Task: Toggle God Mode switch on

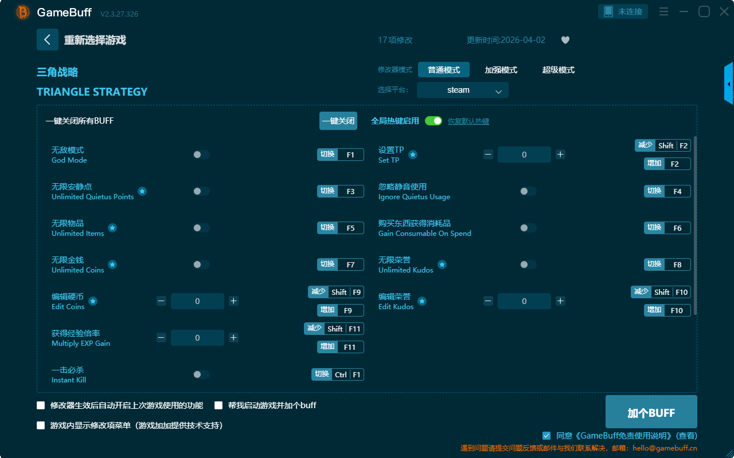Action: [x=201, y=155]
